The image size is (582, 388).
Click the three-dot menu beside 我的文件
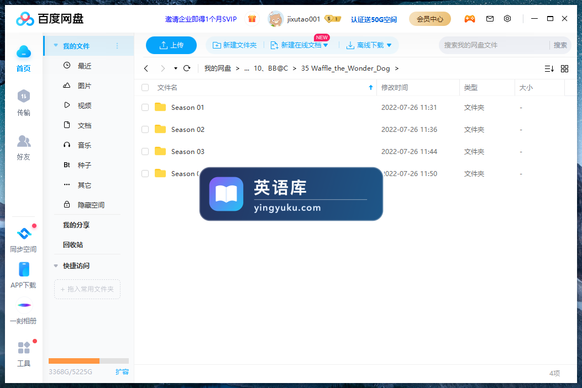pos(117,46)
